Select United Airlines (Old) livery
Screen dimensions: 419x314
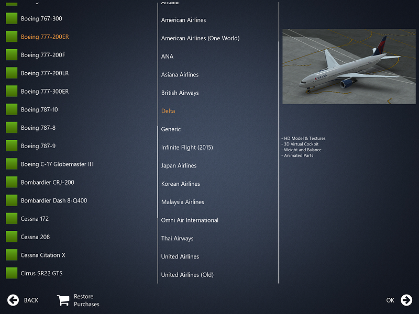[x=188, y=274]
